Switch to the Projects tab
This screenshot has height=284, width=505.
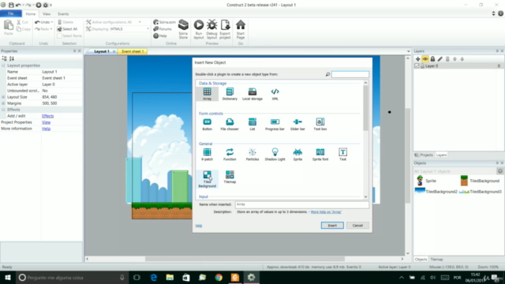click(x=425, y=155)
